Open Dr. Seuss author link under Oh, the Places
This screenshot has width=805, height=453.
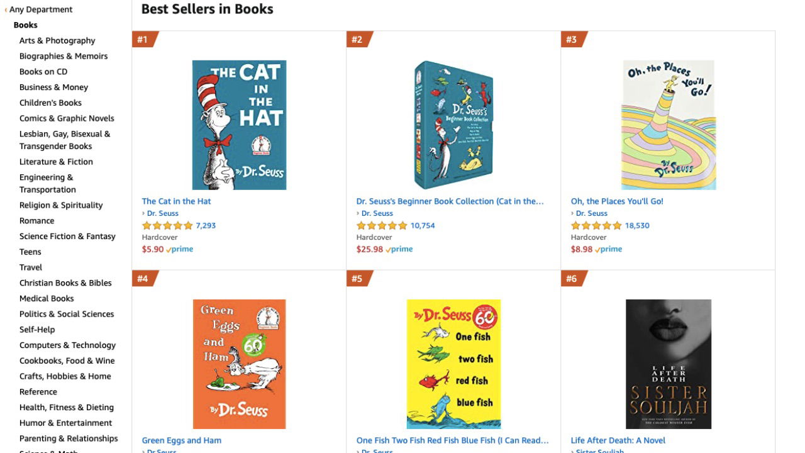591,213
